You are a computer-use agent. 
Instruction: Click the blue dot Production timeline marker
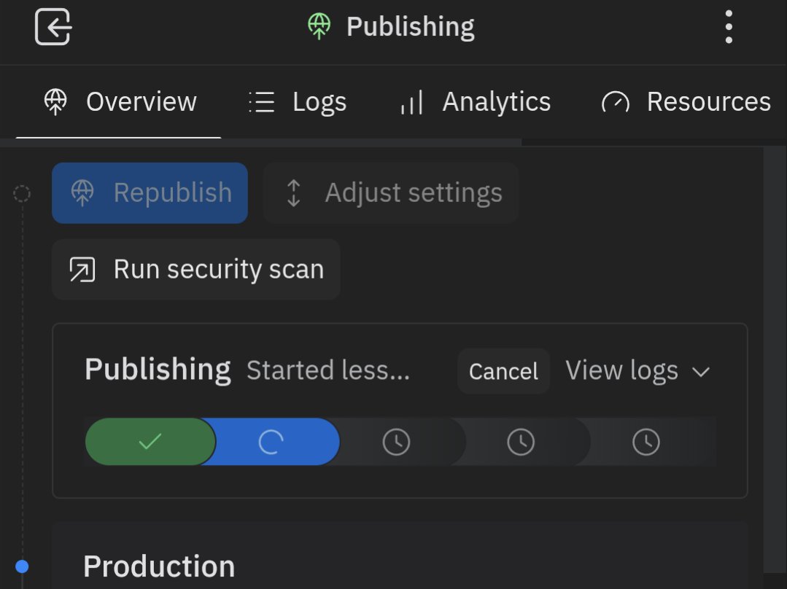[22, 566]
